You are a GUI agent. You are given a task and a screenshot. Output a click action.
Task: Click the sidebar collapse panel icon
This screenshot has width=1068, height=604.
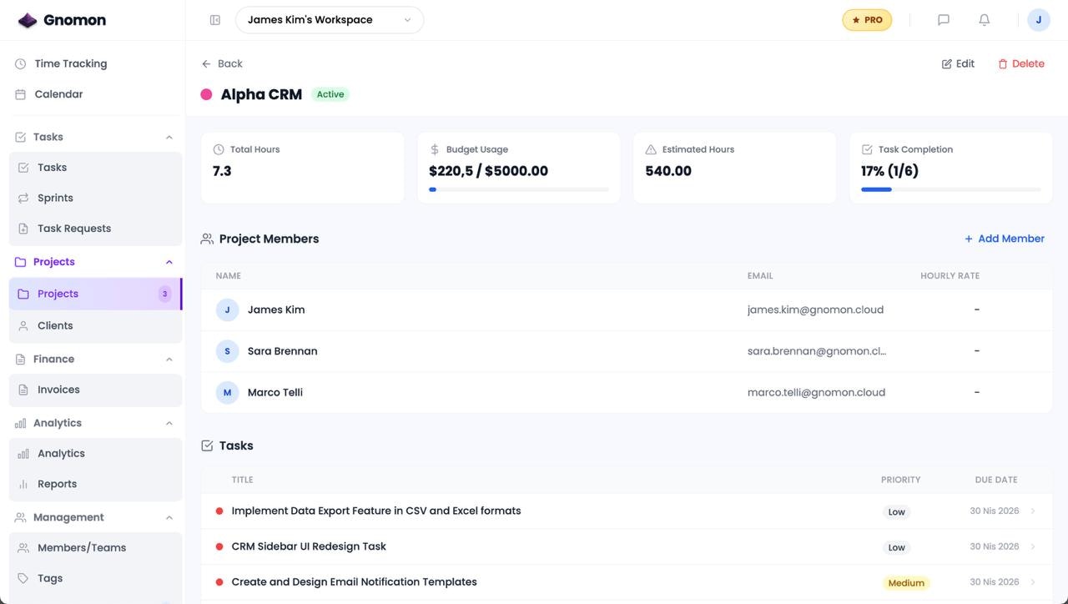click(215, 20)
